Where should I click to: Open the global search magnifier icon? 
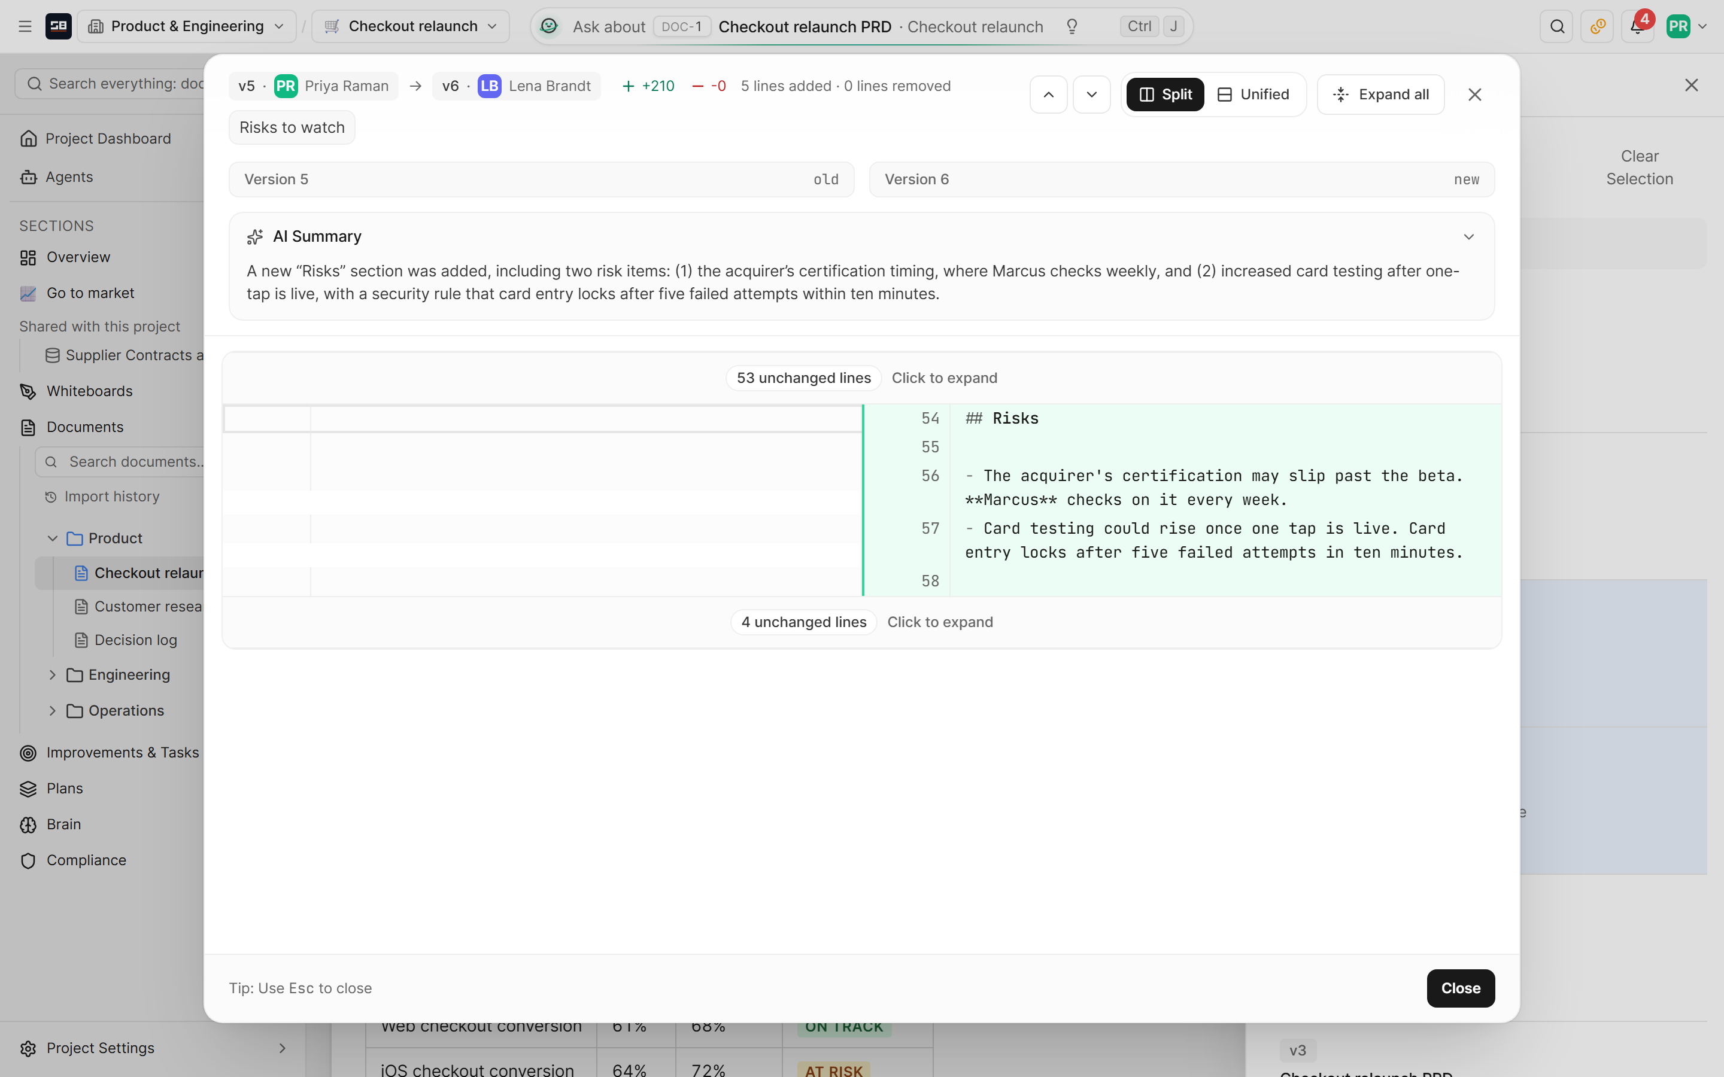pos(1556,26)
